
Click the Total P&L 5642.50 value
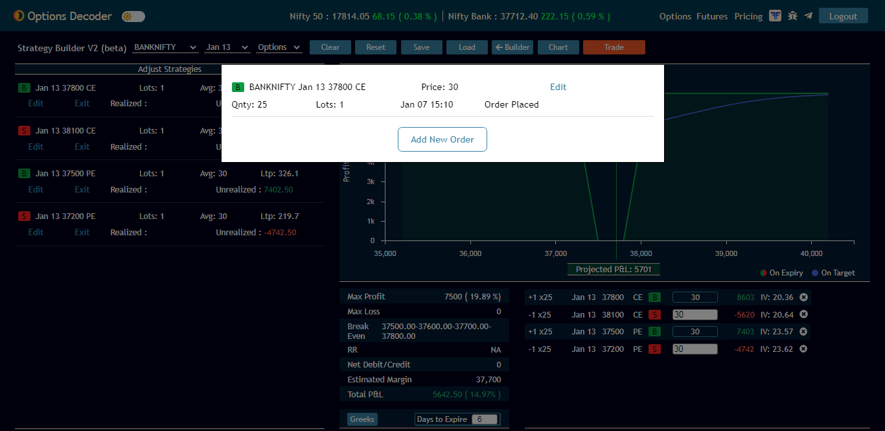point(466,395)
